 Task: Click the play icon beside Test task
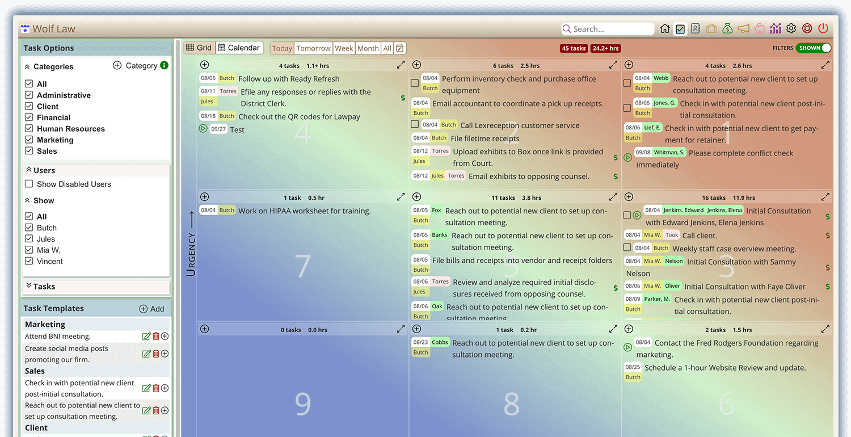pos(203,129)
